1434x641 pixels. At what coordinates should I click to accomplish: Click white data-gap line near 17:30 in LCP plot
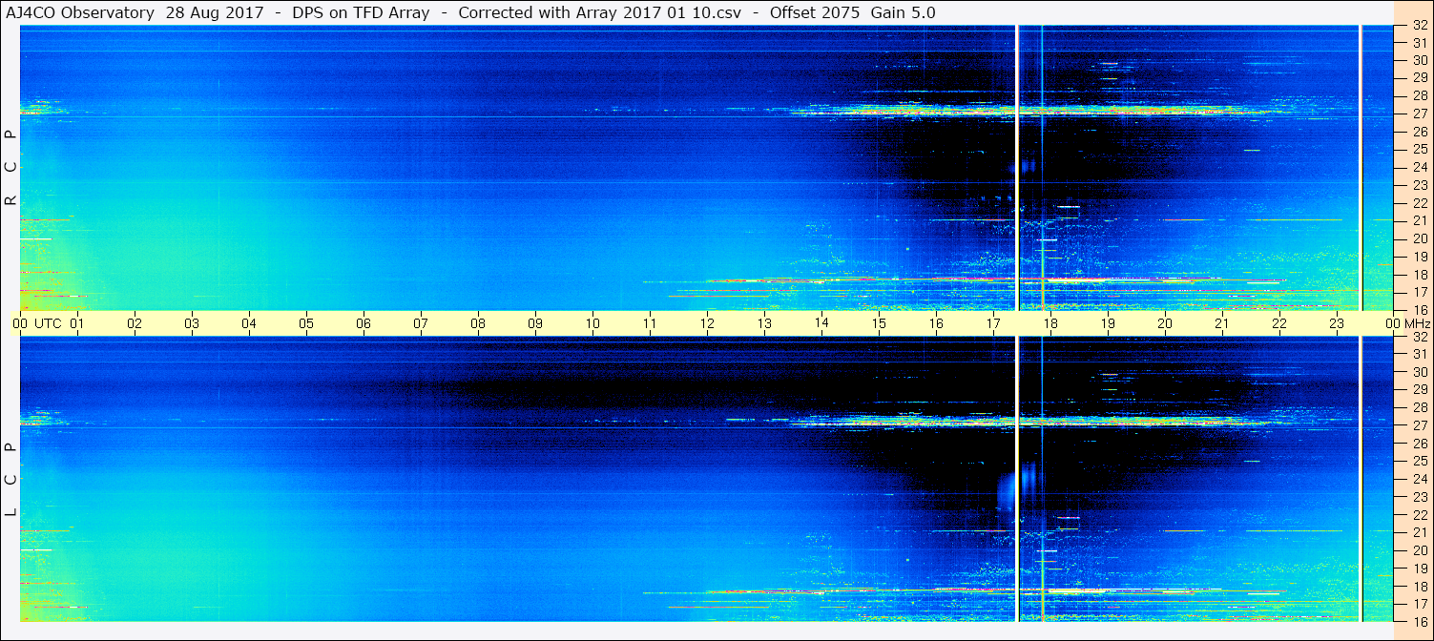(x=1018, y=479)
